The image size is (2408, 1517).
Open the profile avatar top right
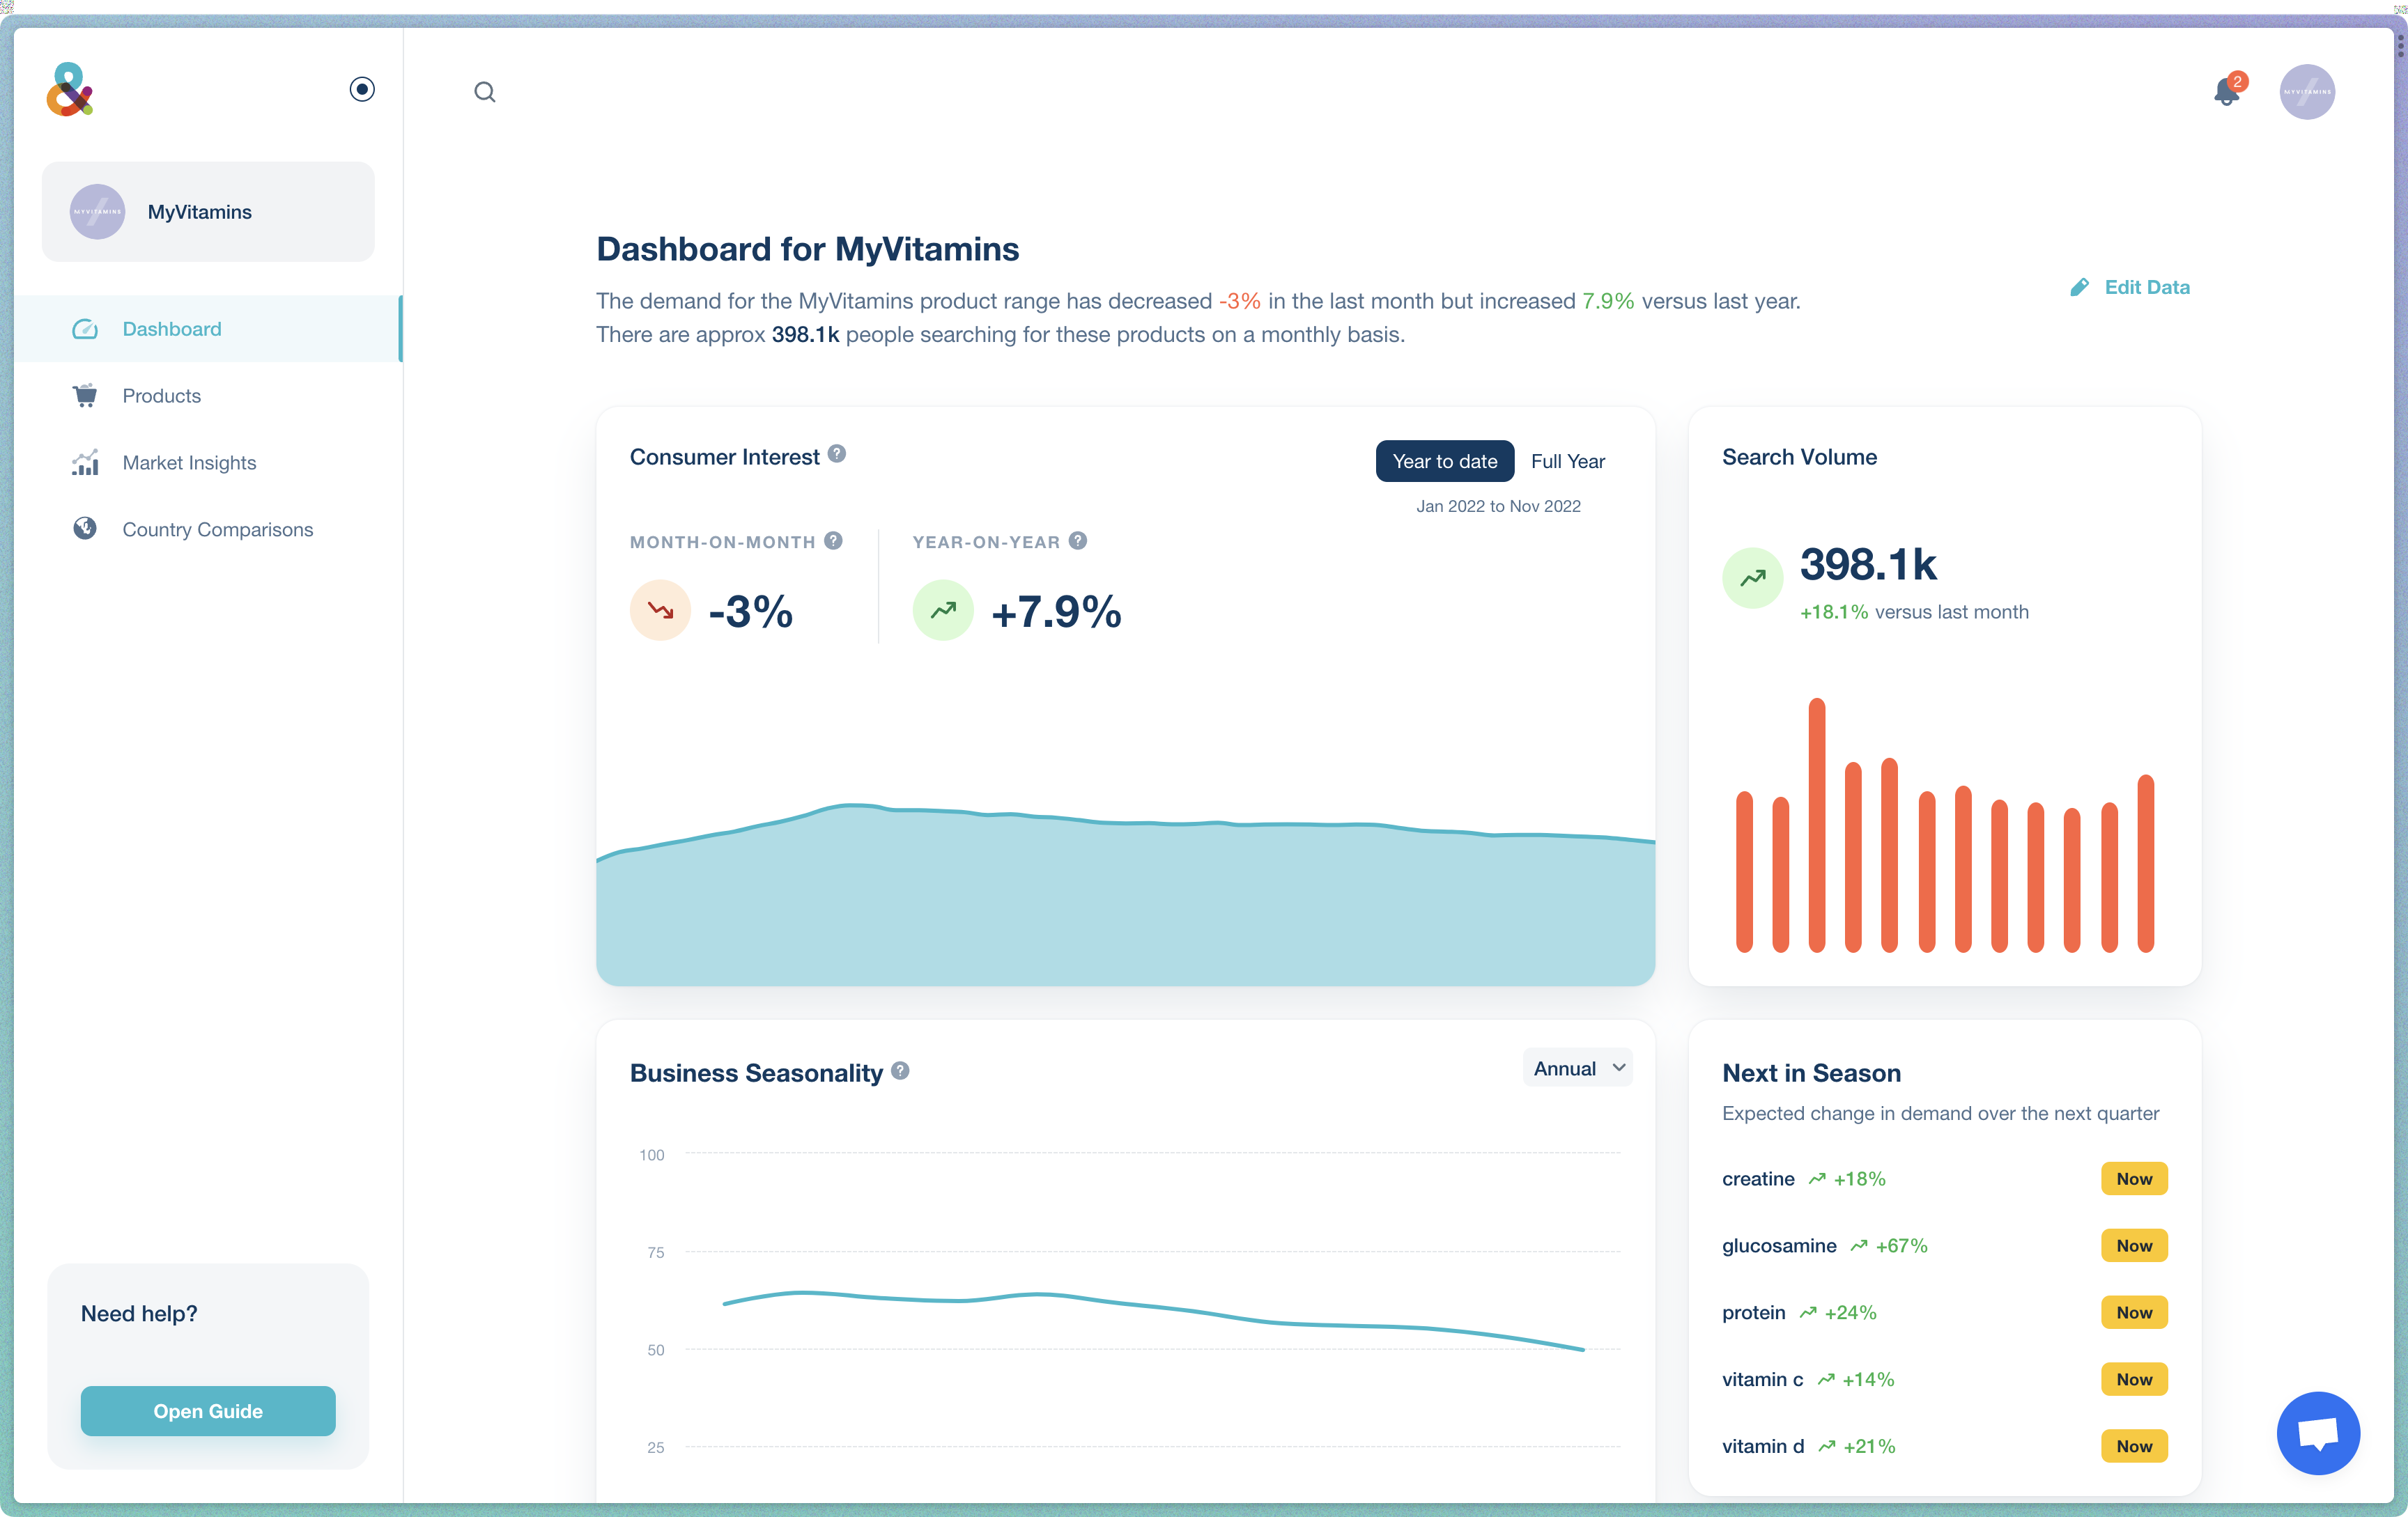click(2307, 91)
